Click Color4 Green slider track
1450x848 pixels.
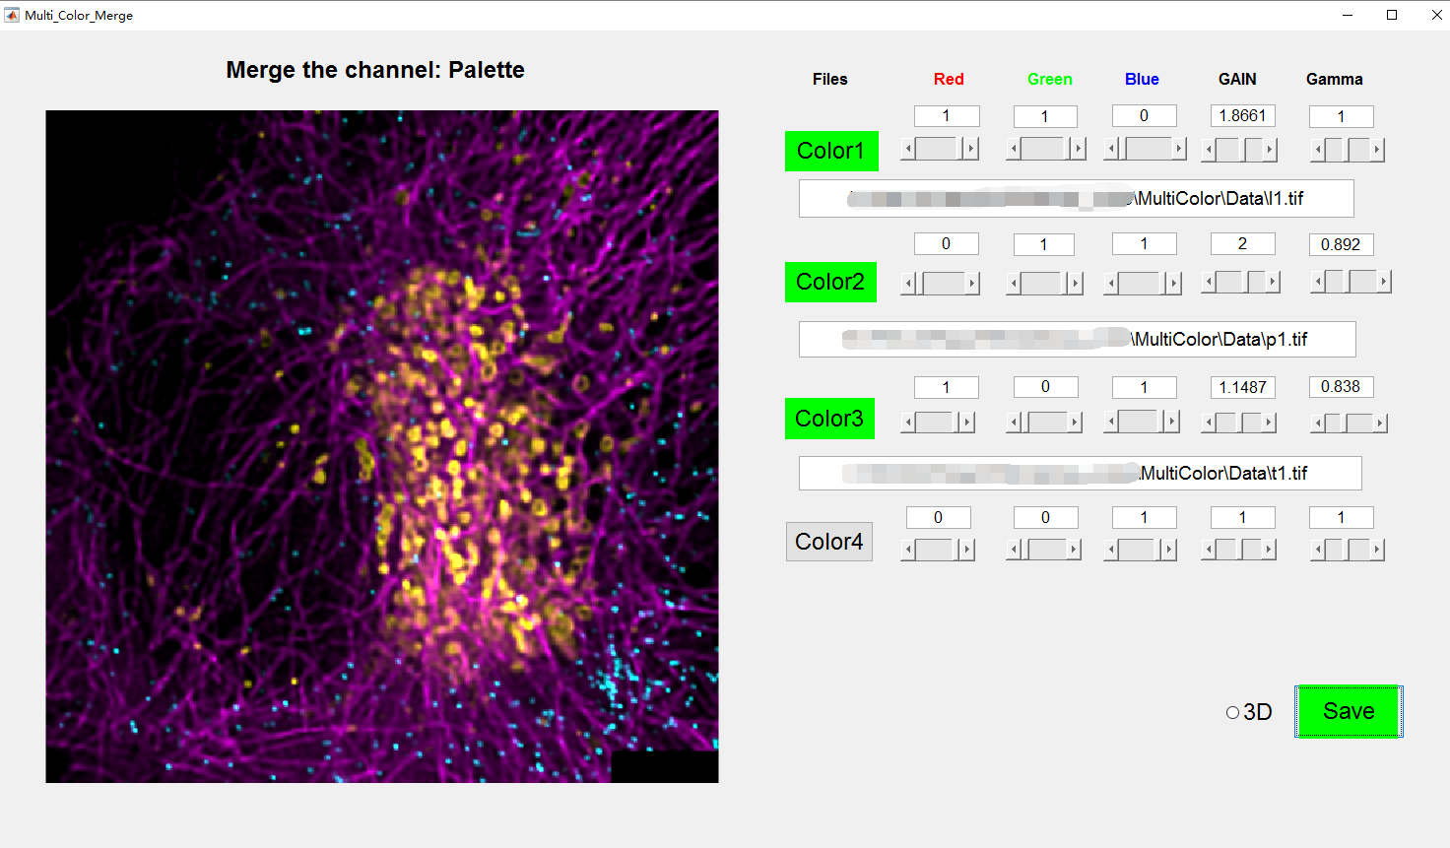[x=1046, y=550]
